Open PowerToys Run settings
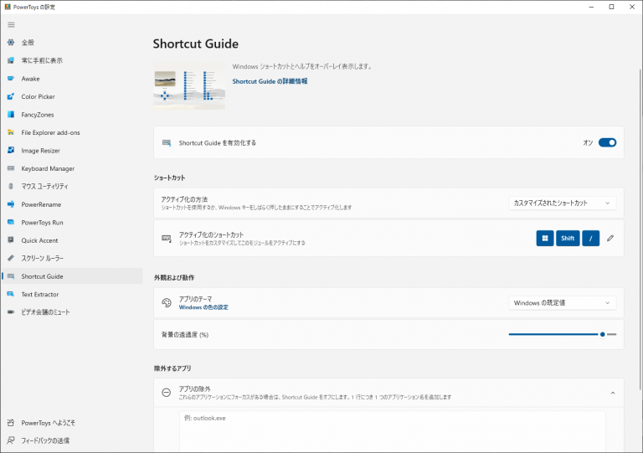This screenshot has width=643, height=453. tap(42, 223)
